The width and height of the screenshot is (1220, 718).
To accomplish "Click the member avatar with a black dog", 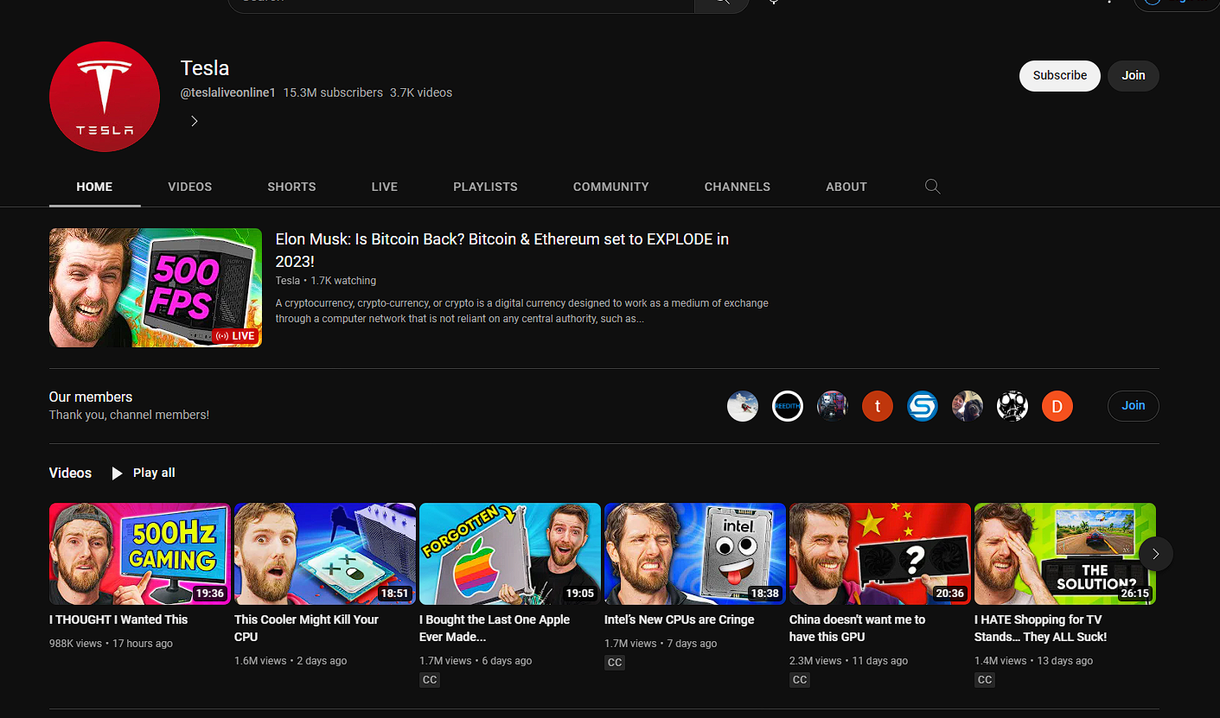I will [968, 406].
